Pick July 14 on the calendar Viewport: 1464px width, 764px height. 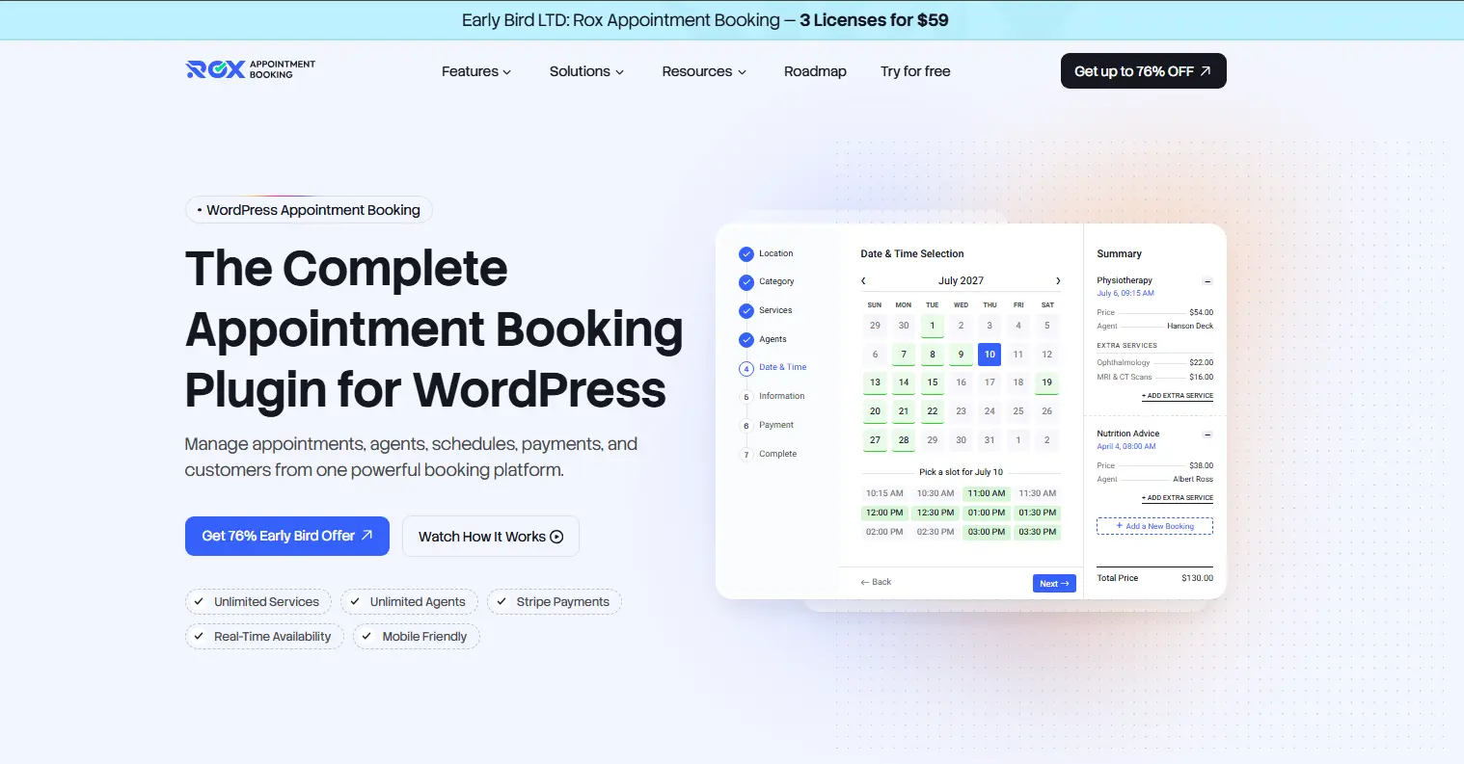point(904,382)
